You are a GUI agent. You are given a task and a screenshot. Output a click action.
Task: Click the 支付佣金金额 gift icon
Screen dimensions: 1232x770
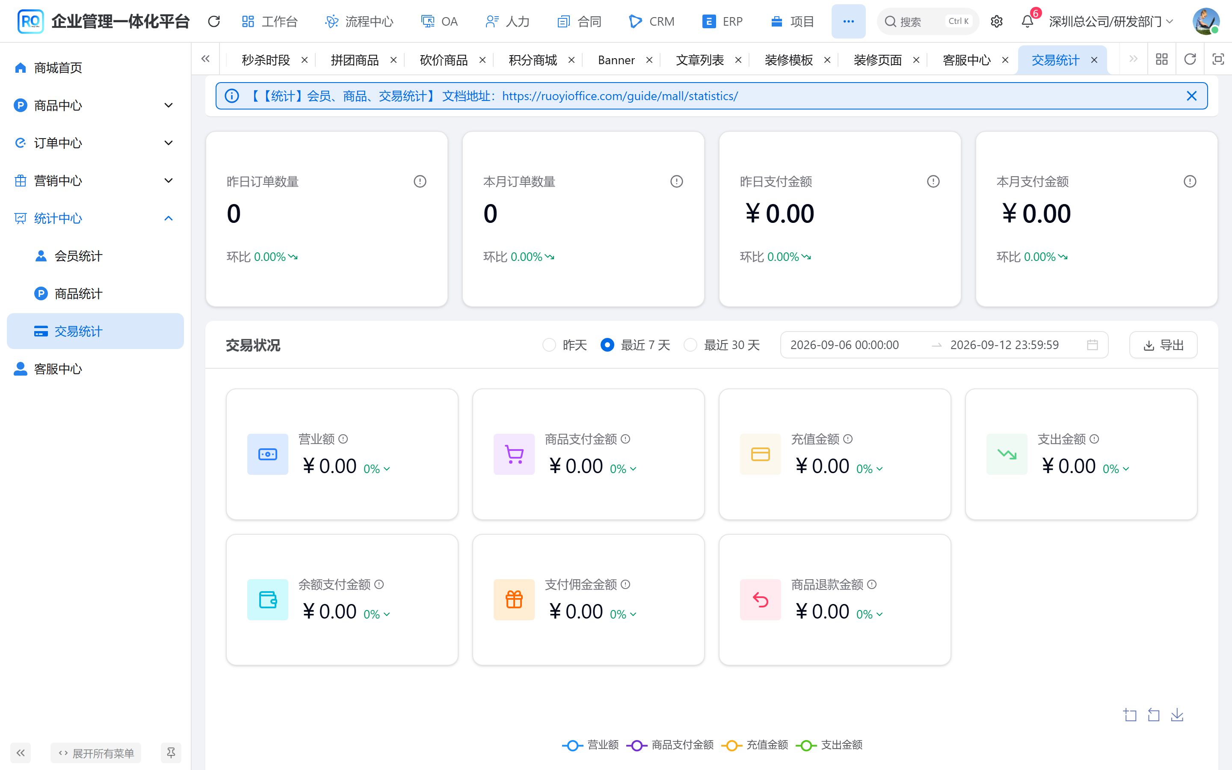click(x=514, y=599)
